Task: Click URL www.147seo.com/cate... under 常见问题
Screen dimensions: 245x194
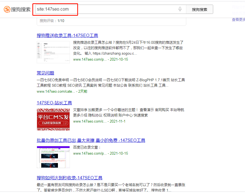Action: 56,92
